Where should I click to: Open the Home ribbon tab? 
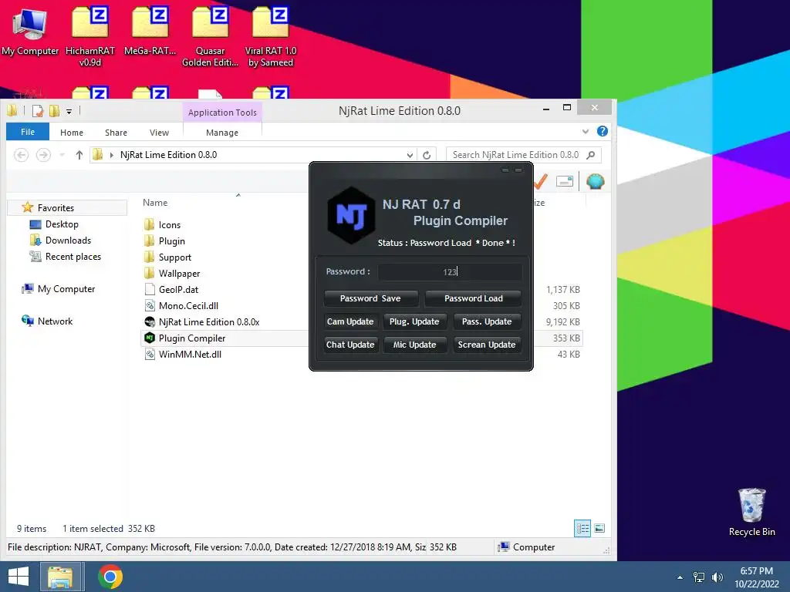(72, 133)
